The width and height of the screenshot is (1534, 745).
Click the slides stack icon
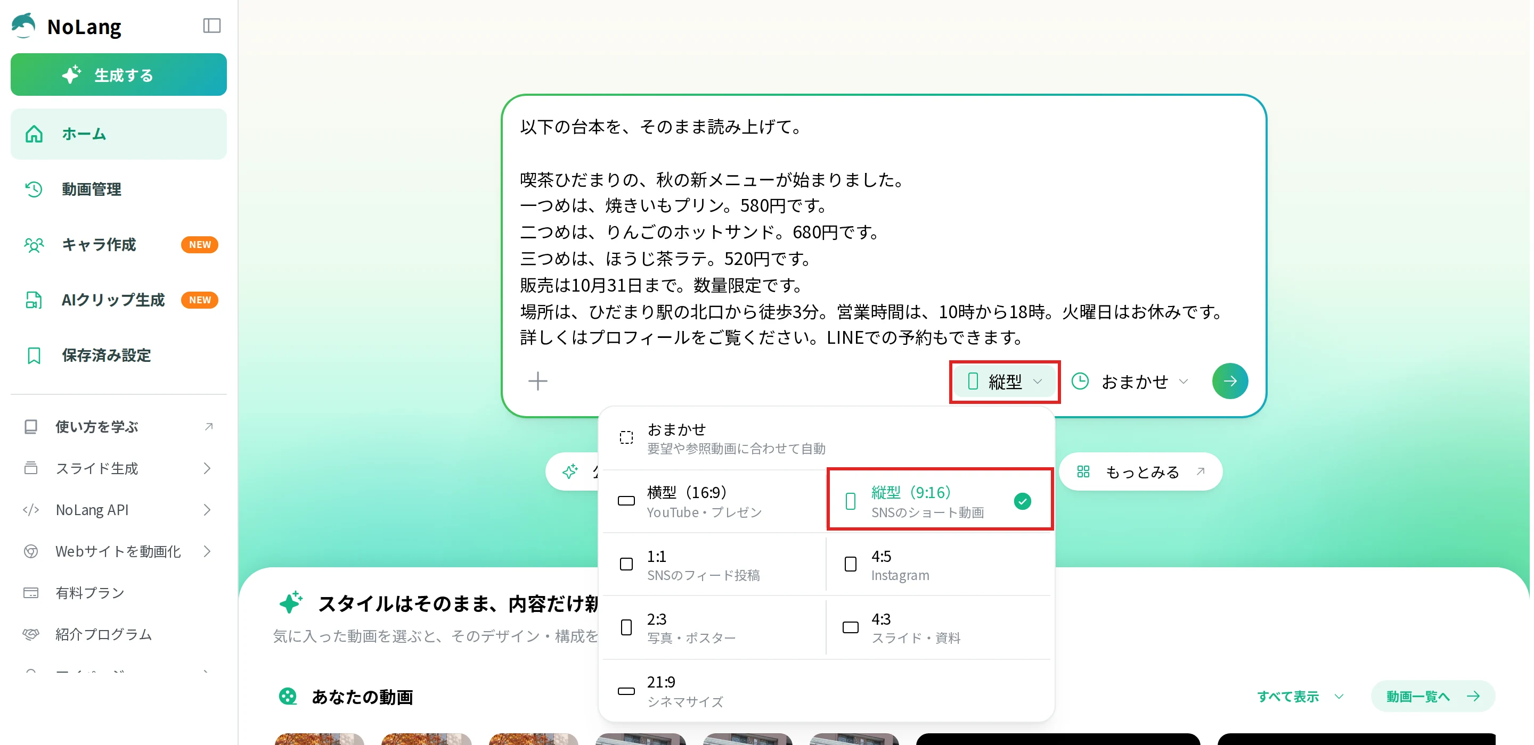click(31, 468)
